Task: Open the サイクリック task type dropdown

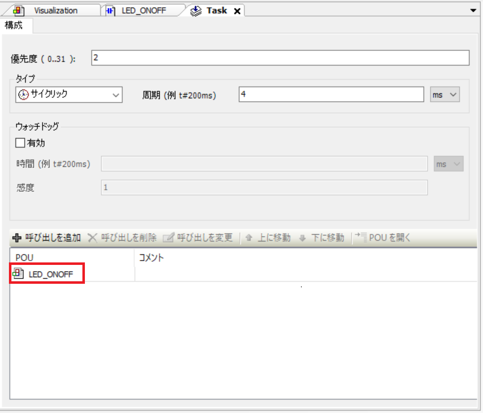Action: (x=69, y=94)
